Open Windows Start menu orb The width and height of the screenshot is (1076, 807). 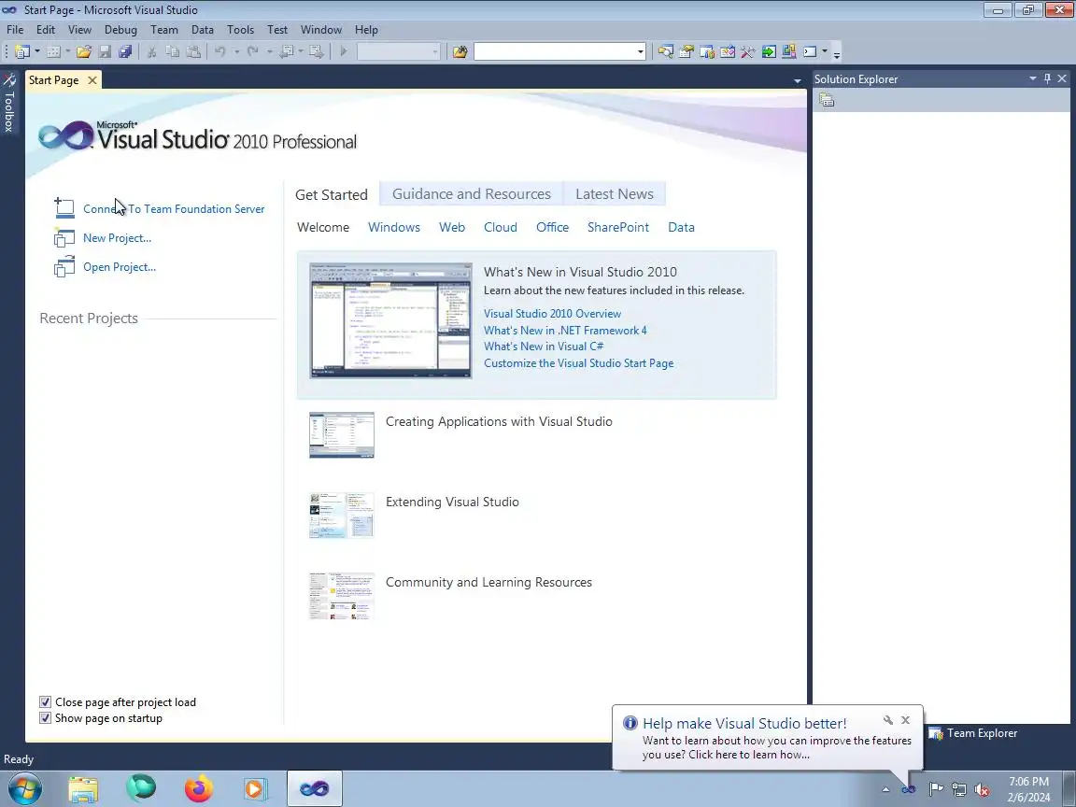coord(24,788)
